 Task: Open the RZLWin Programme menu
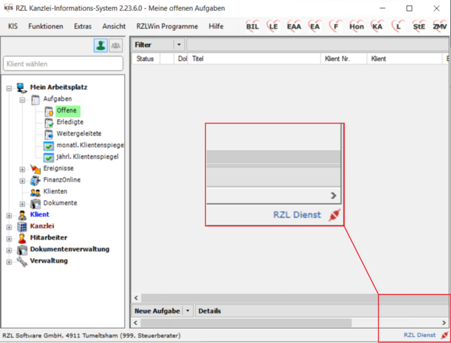(167, 26)
